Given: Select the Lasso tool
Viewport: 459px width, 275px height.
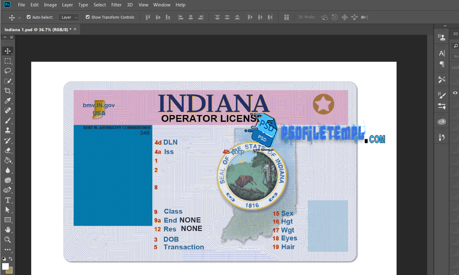Looking at the screenshot, I should click(8, 71).
